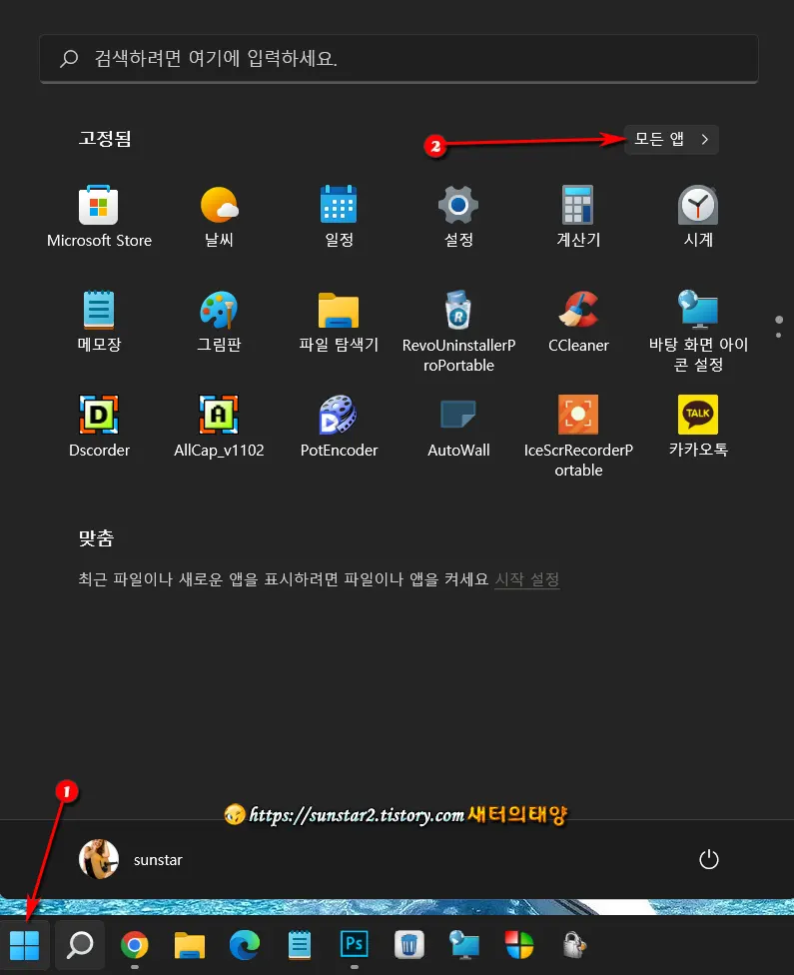Viewport: 794px width, 975px height.
Task: Launch AllCap_v1102 app
Action: point(219,426)
